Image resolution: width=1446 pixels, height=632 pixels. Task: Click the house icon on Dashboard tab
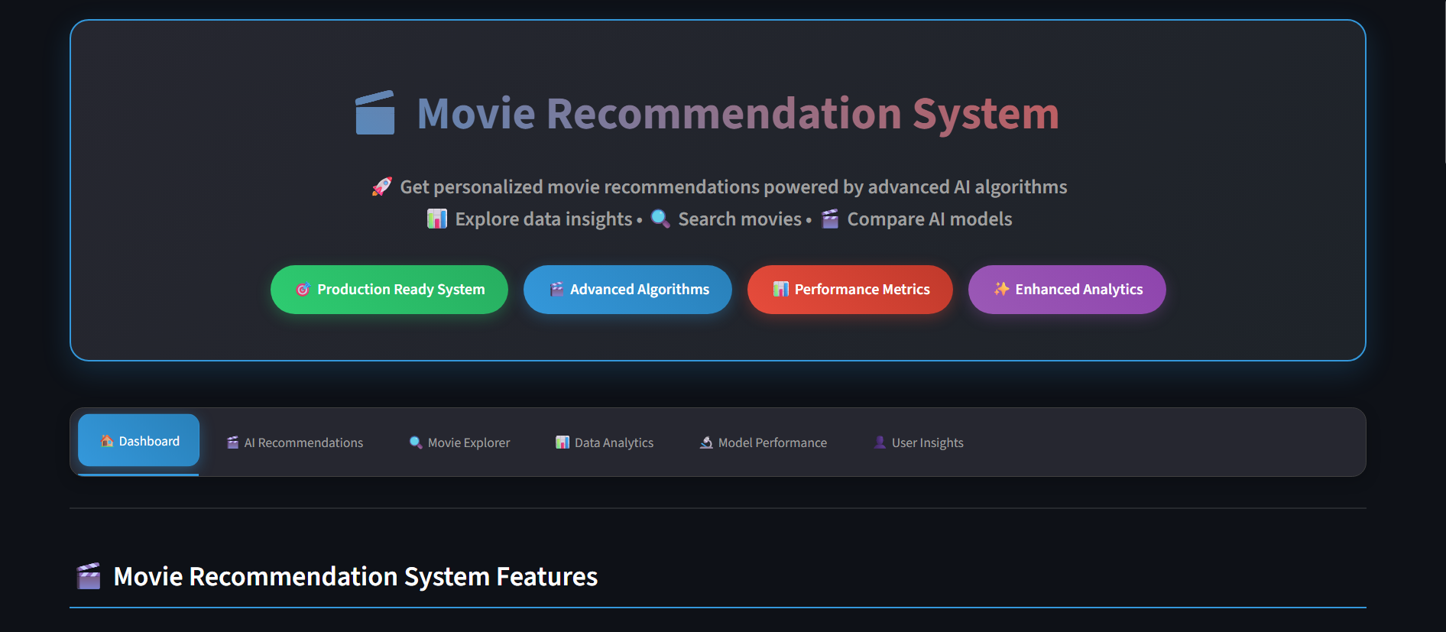pos(107,441)
